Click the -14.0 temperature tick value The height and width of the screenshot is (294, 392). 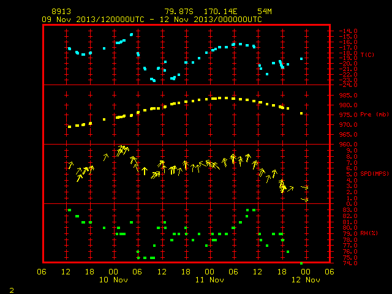pyautogui.click(x=348, y=31)
